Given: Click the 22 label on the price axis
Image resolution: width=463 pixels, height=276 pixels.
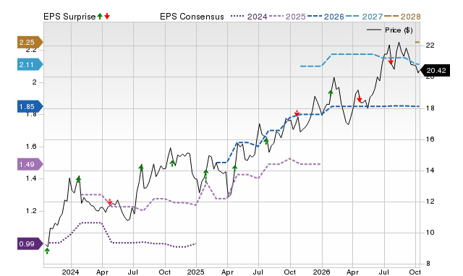Looking at the screenshot, I should [x=430, y=45].
